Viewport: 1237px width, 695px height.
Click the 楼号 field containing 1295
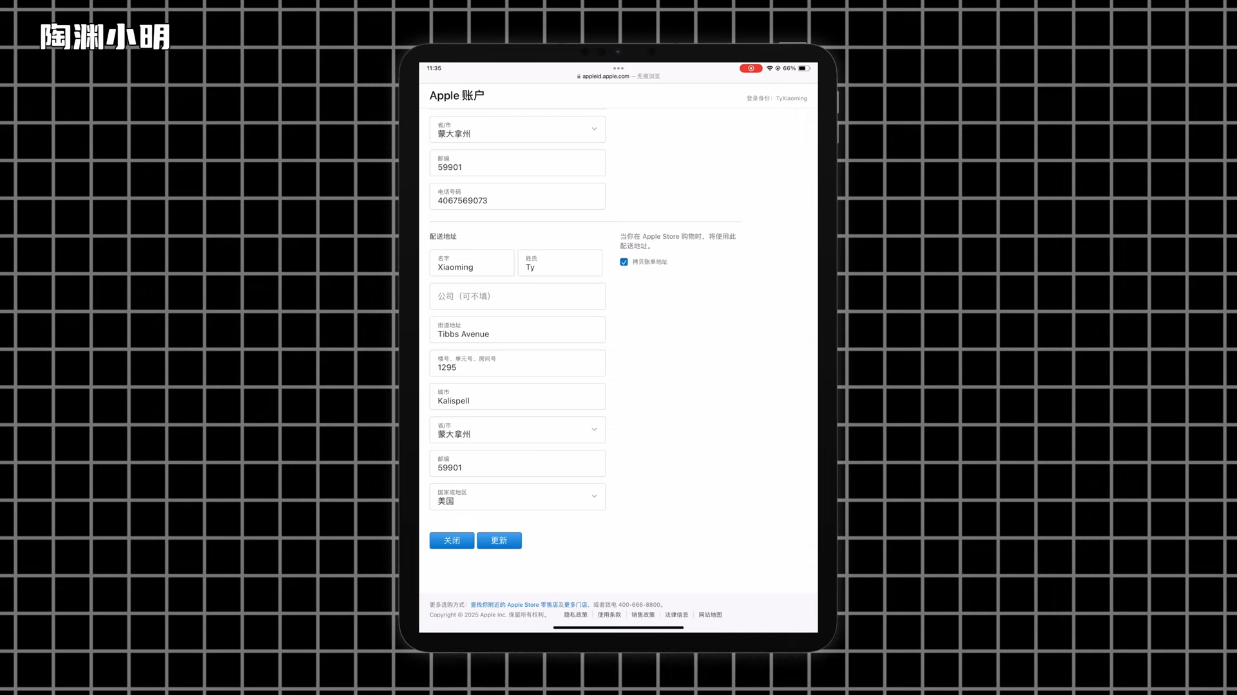coord(517,363)
